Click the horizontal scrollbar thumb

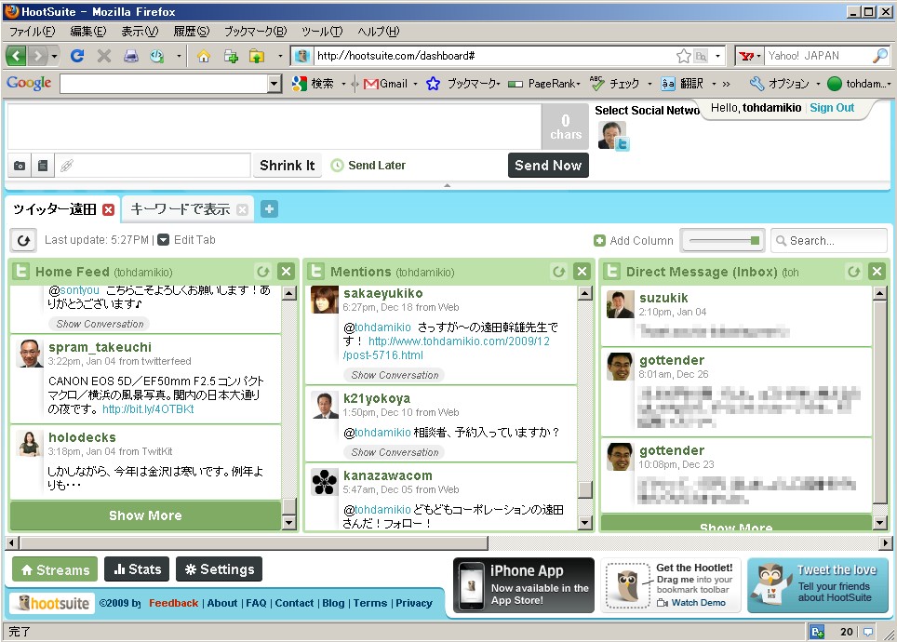pyautogui.click(x=254, y=542)
